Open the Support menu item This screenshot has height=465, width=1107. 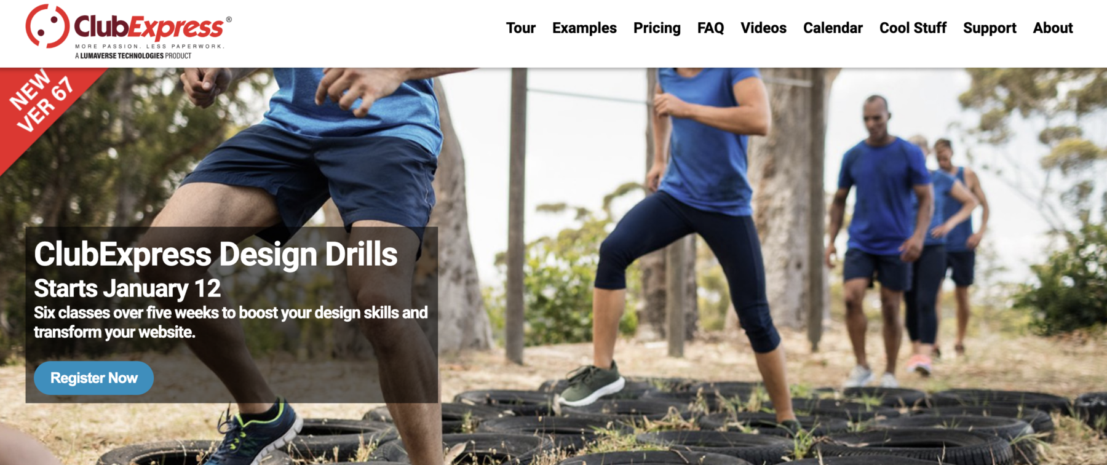990,28
